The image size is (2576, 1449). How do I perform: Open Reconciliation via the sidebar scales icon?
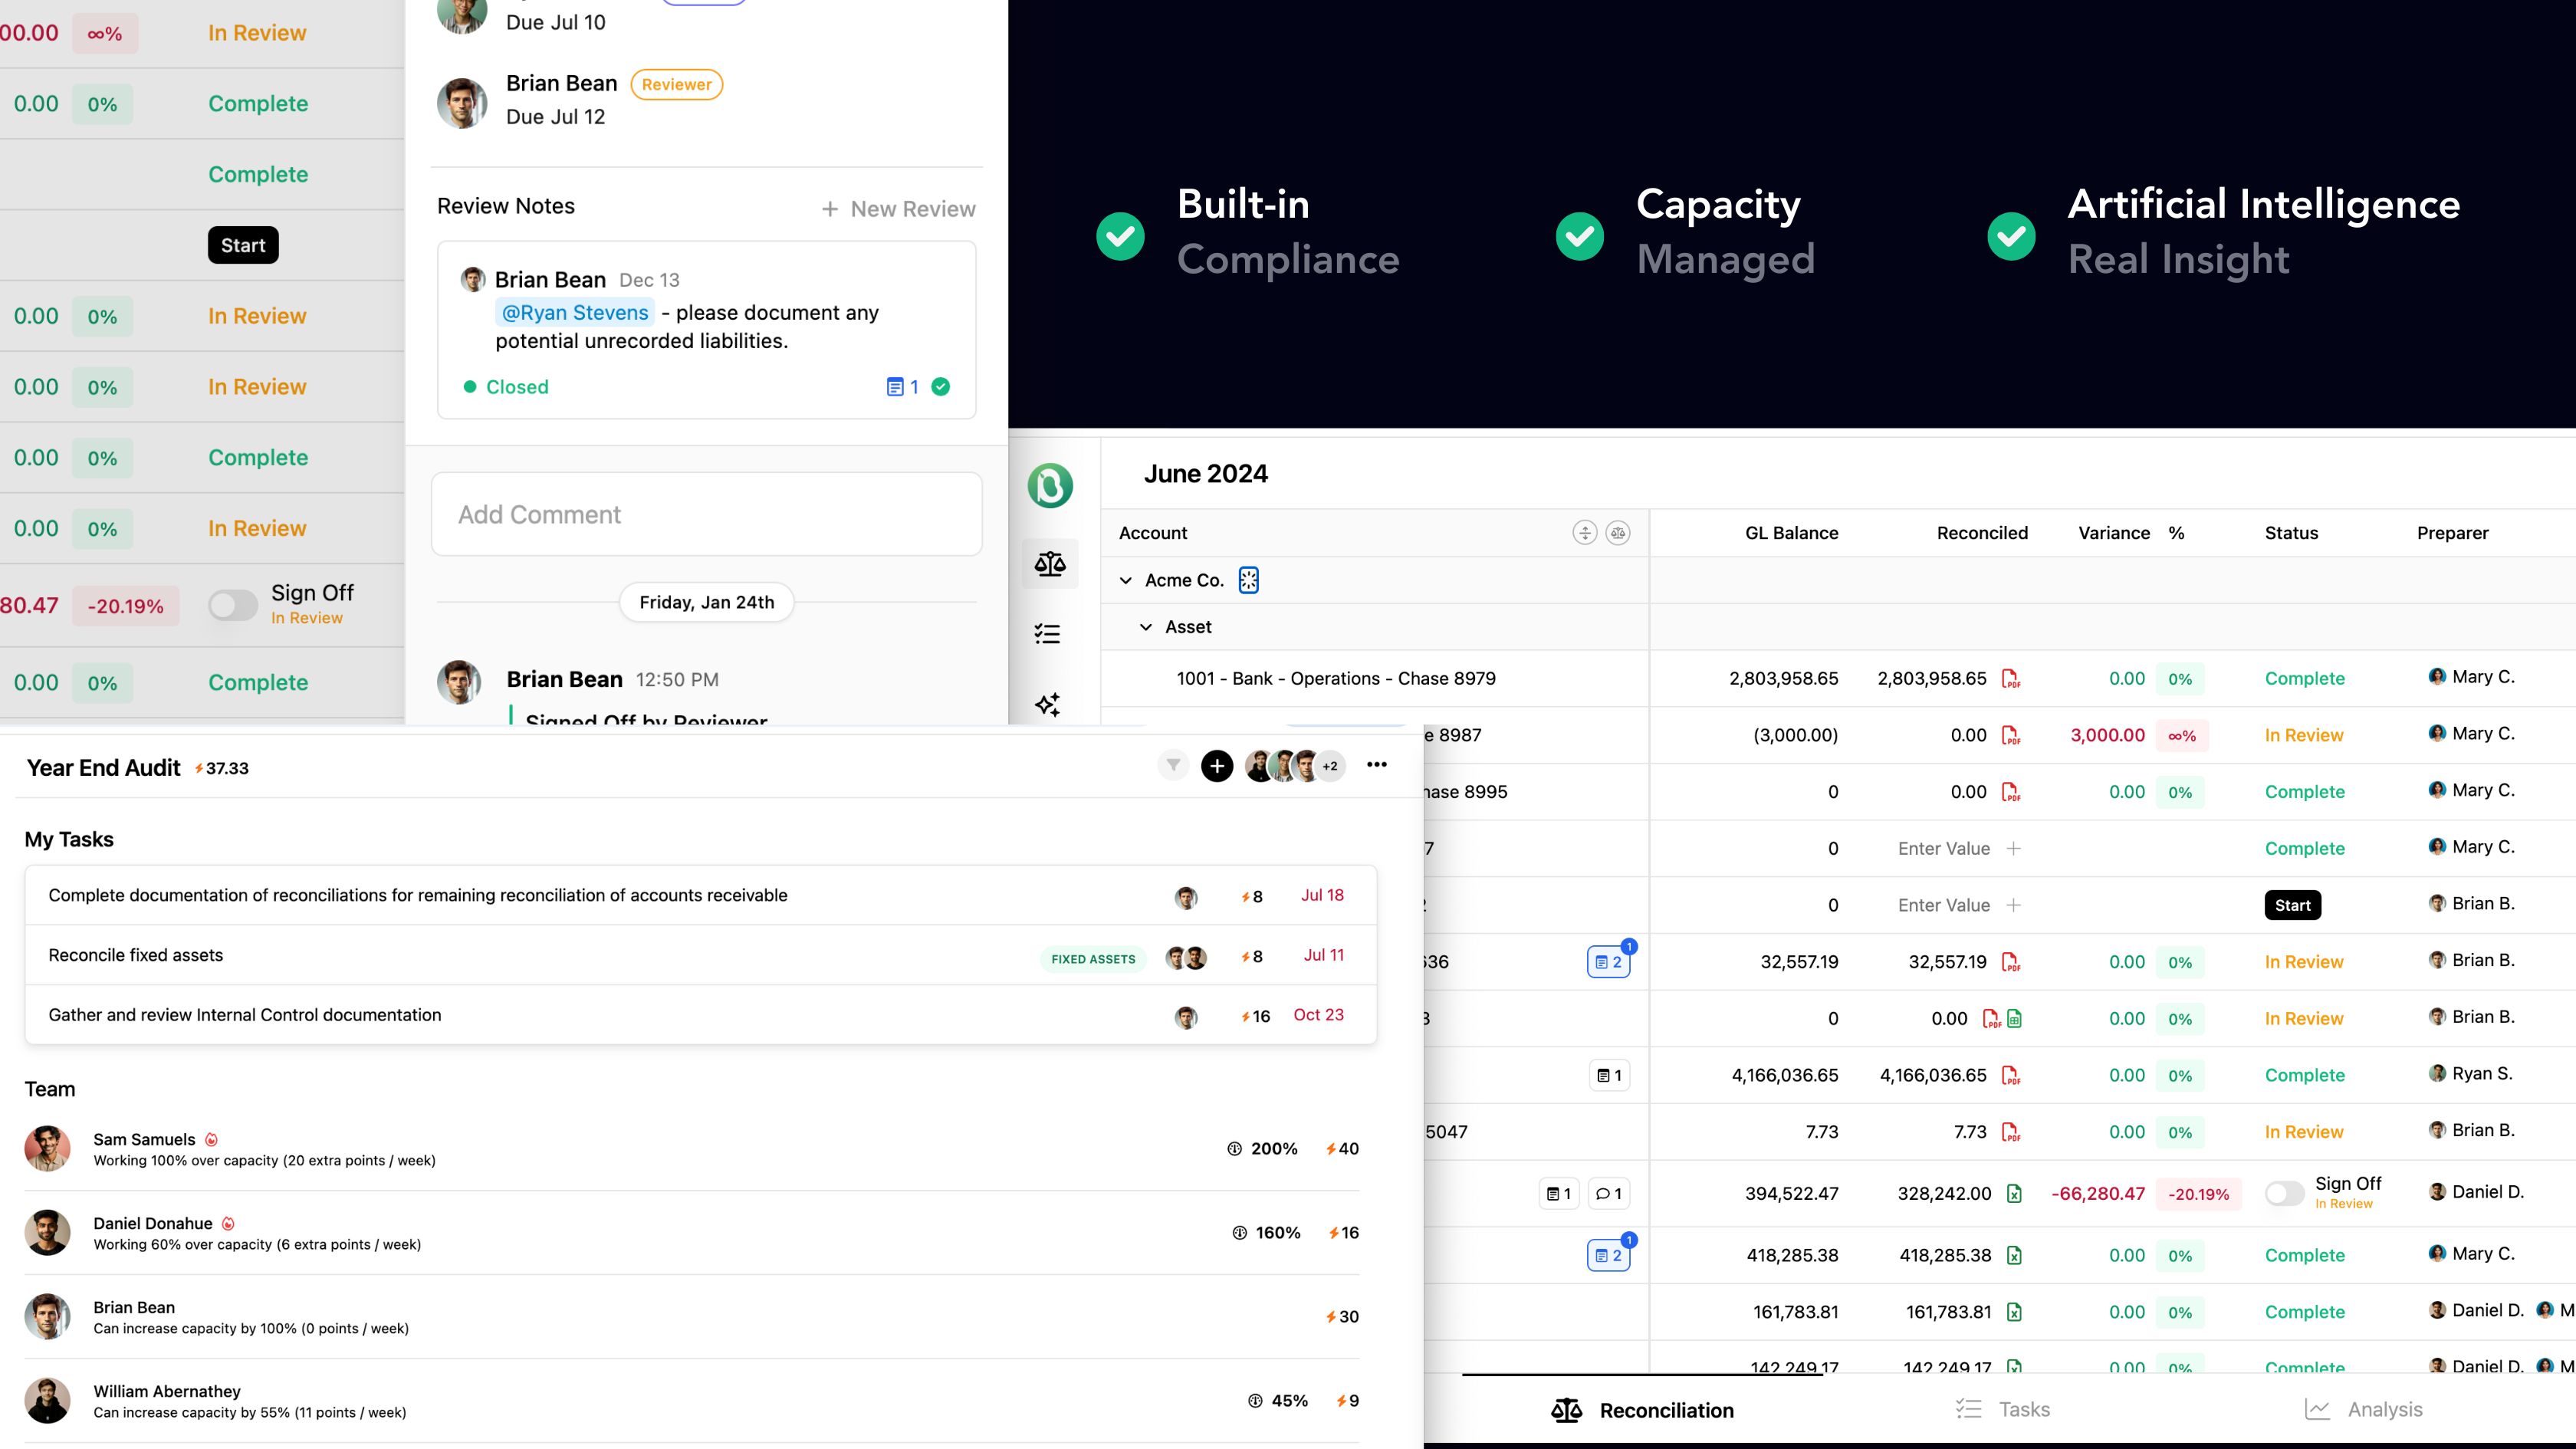pos(1050,564)
